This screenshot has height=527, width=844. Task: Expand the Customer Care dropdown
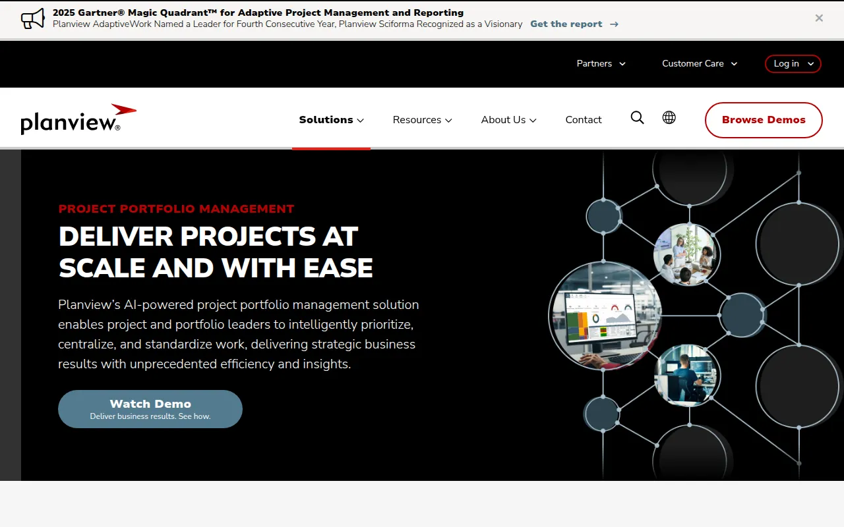[x=700, y=64]
